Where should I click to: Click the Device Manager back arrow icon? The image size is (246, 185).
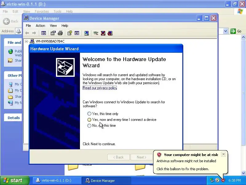click(27, 33)
